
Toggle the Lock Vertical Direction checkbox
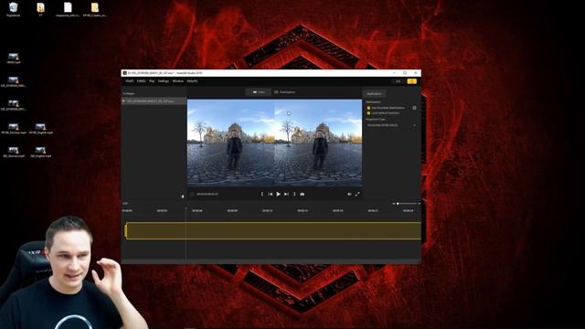368,113
